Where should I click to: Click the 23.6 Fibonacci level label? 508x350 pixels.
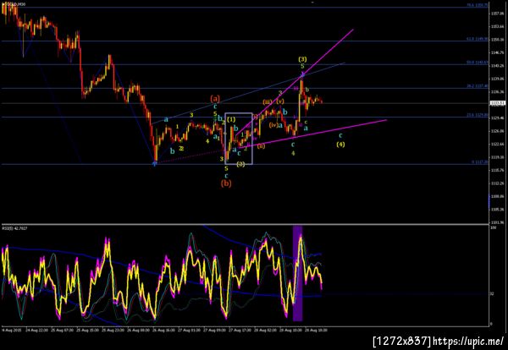478,115
